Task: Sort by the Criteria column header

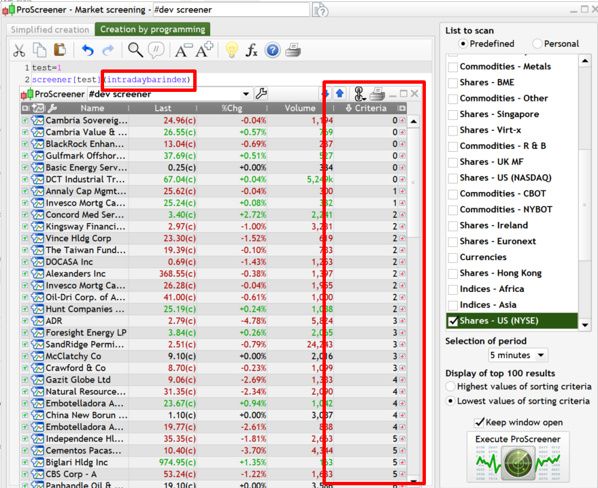Action: [x=366, y=108]
